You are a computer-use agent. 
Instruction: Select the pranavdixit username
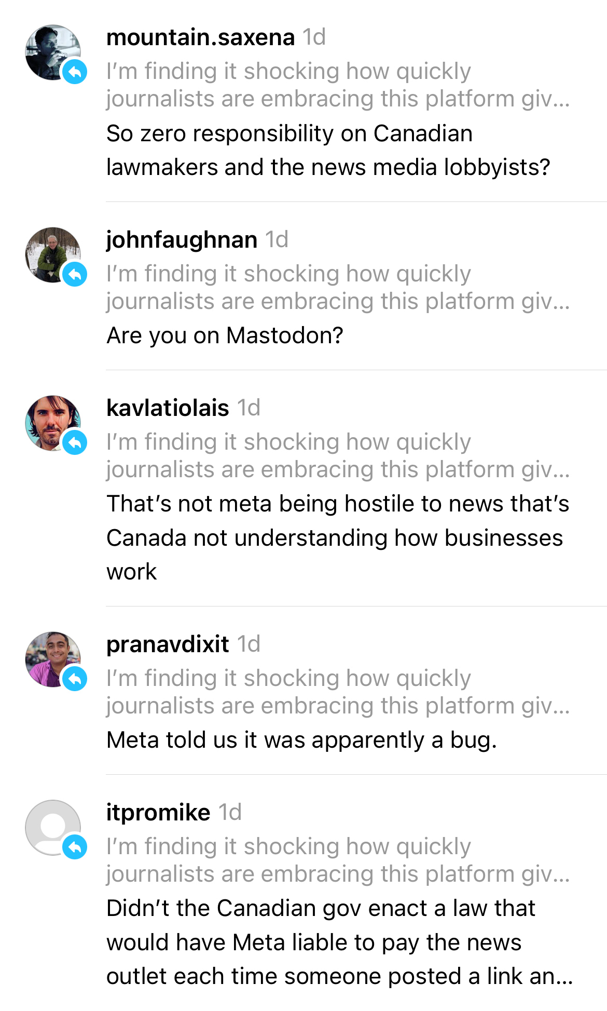point(168,644)
